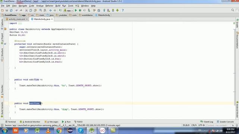Viewport: 239px width, 134px height.
Task: Open the Tools menu
Action: [71, 6]
